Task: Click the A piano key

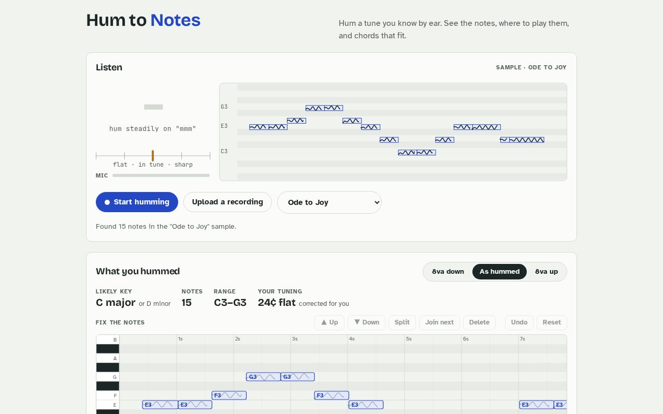Action: coord(108,358)
